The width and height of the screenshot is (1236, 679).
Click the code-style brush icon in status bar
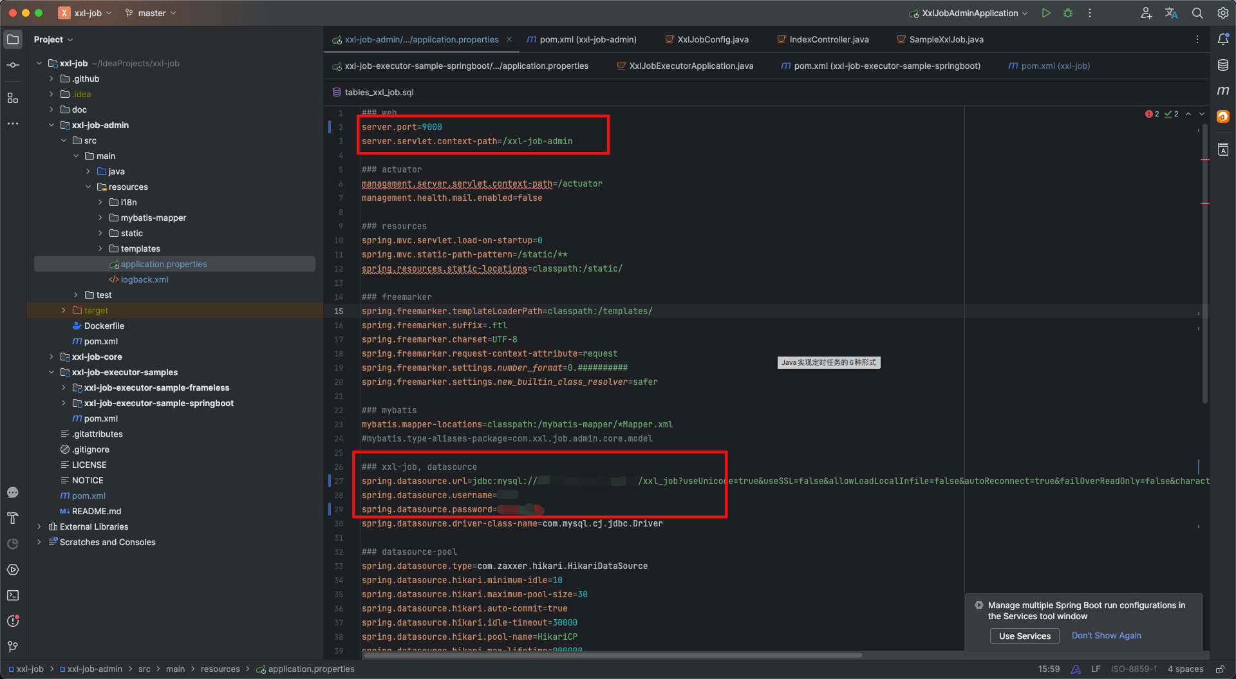tap(1076, 669)
